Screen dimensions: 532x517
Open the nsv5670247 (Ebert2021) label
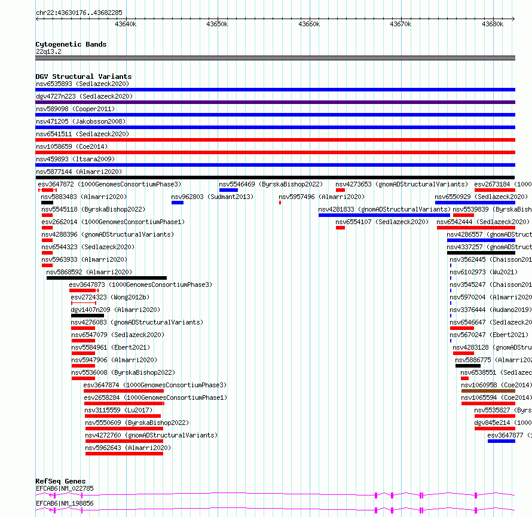tap(489, 335)
